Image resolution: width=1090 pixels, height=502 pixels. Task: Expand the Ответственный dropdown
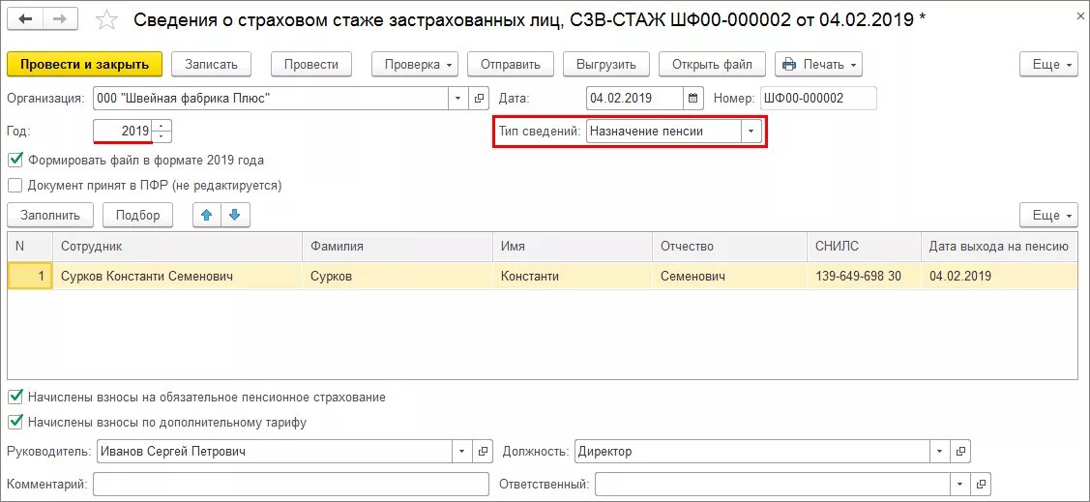960,484
